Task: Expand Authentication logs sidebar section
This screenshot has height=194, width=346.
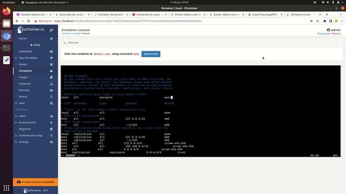Action: point(16,135)
